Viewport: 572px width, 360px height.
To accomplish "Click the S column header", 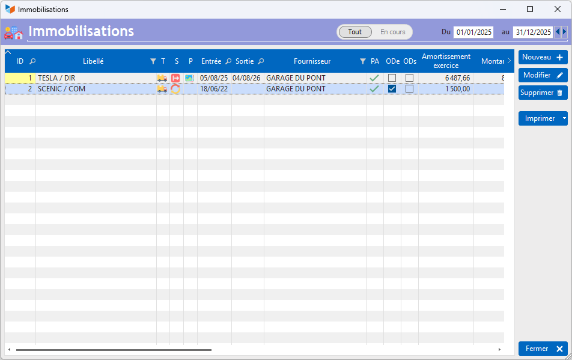I will coord(177,61).
